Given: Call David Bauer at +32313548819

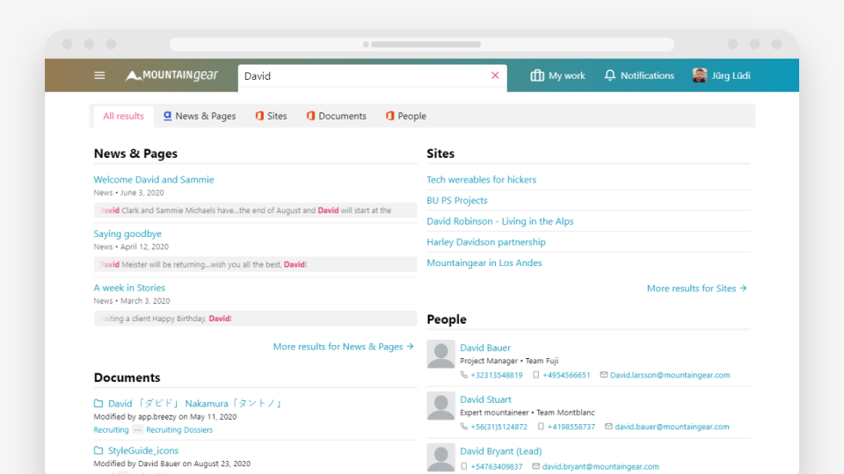Looking at the screenshot, I should coord(496,375).
